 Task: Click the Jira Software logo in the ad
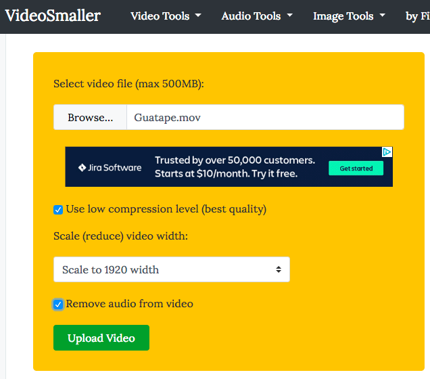pos(110,167)
